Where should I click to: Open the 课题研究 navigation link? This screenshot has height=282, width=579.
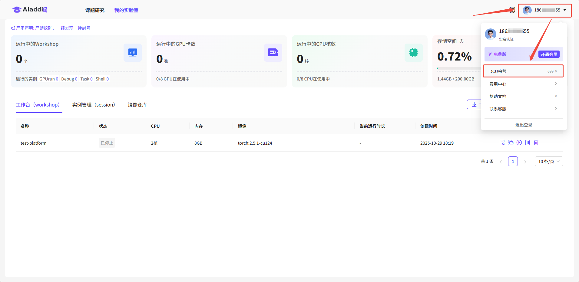[95, 10]
